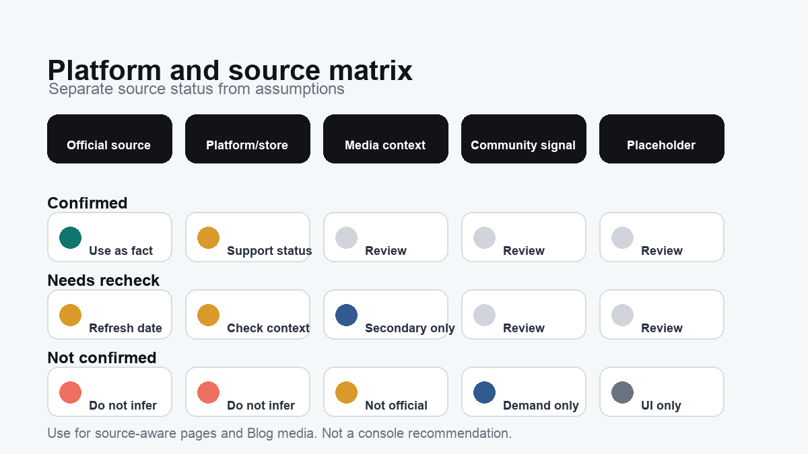Click the 'Refresh date' label
808x454 pixels.
coord(126,328)
